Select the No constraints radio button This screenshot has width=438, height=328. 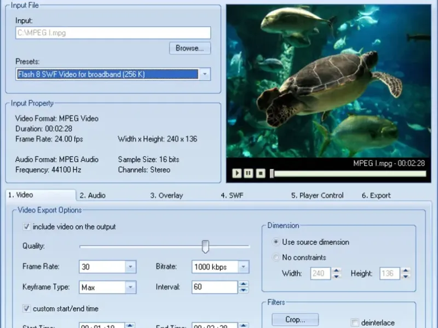pyautogui.click(x=275, y=257)
